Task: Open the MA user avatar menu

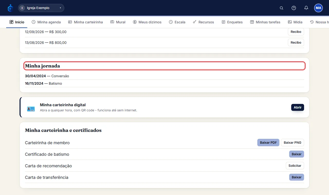Action: point(318,8)
